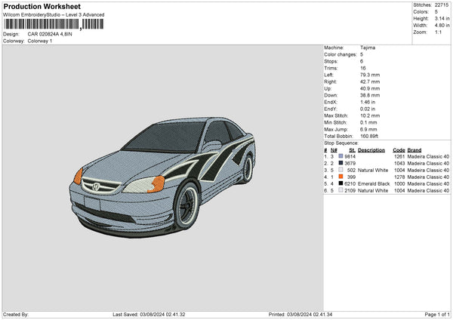This screenshot has width=453, height=320.
Task: Click the Production Worksheet title
Action: 42,6
